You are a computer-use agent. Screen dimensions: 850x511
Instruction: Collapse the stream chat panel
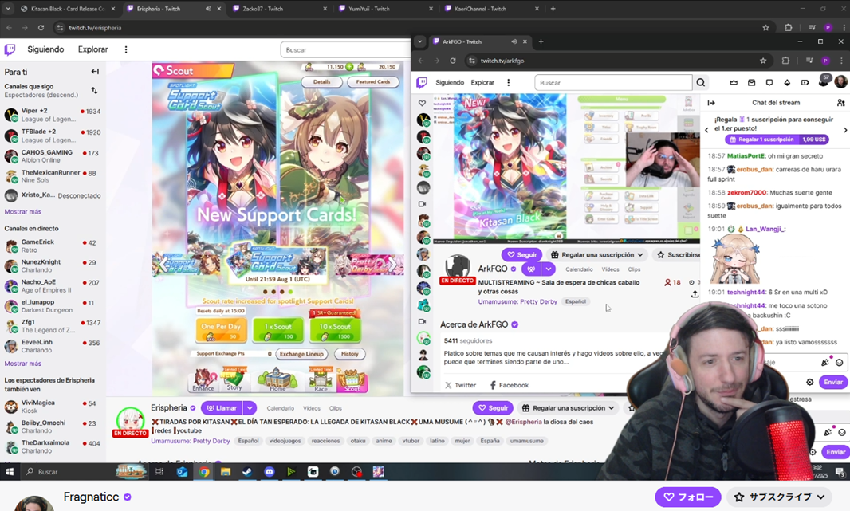point(711,103)
